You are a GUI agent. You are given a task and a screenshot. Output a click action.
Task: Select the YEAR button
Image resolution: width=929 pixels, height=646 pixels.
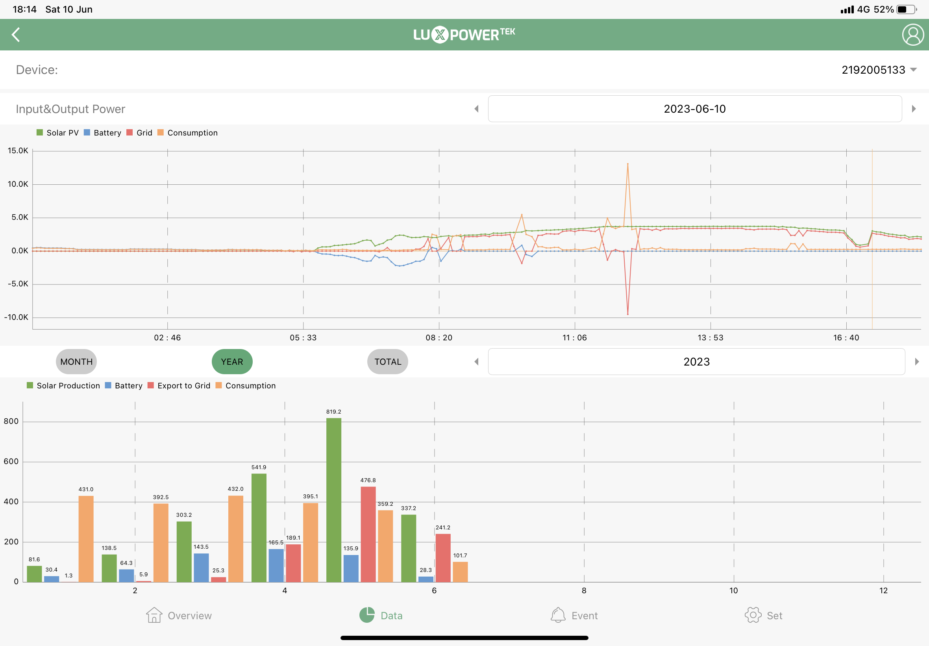pyautogui.click(x=232, y=362)
